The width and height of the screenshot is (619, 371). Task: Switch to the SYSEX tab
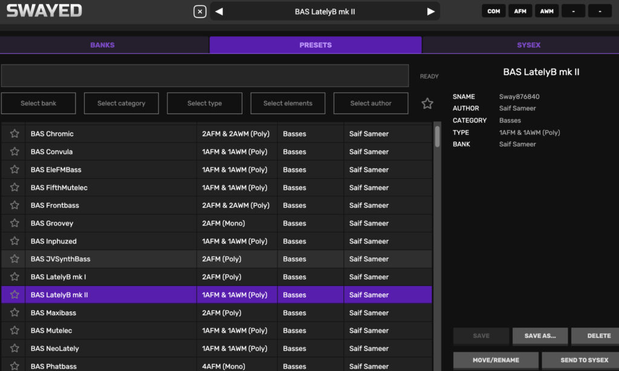(x=528, y=45)
